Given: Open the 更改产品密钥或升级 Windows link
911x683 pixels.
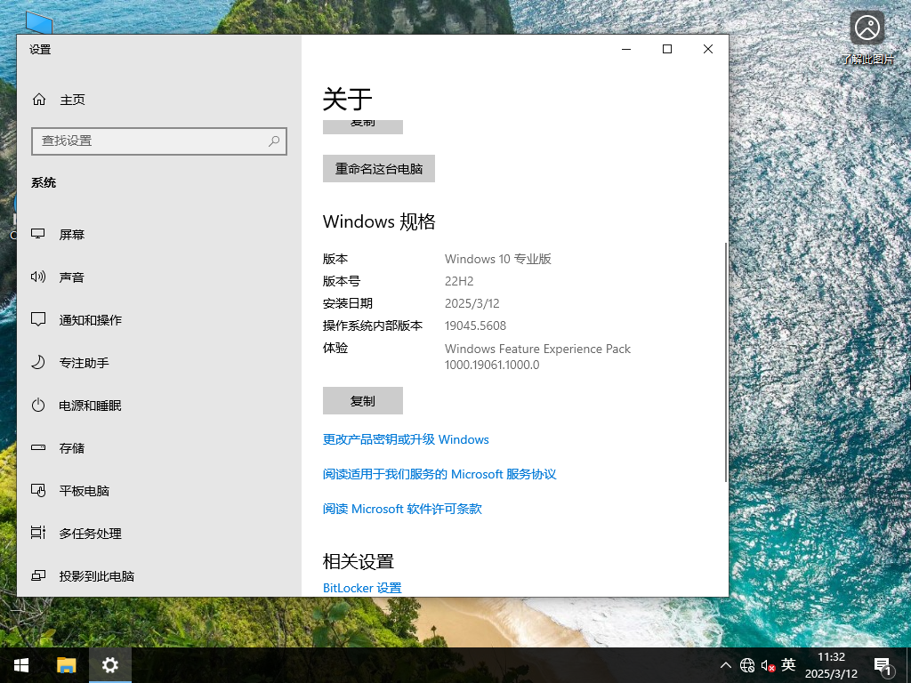Looking at the screenshot, I should 406,438.
